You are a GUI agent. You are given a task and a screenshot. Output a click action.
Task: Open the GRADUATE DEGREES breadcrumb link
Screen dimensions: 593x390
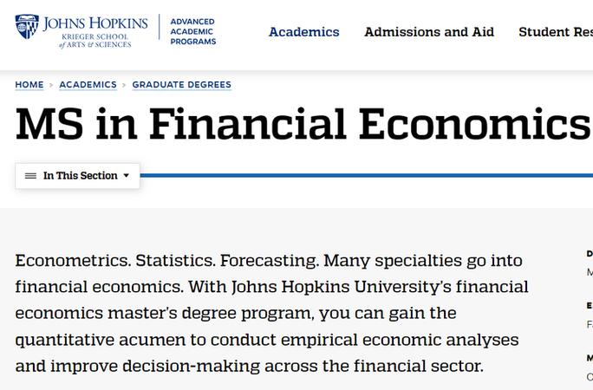(x=181, y=85)
